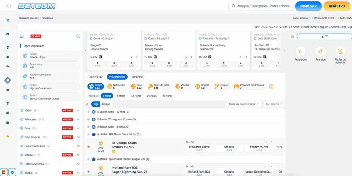Open the Spanish flag language selector
Screen dimensions: 352x176
[x=4, y=173]
